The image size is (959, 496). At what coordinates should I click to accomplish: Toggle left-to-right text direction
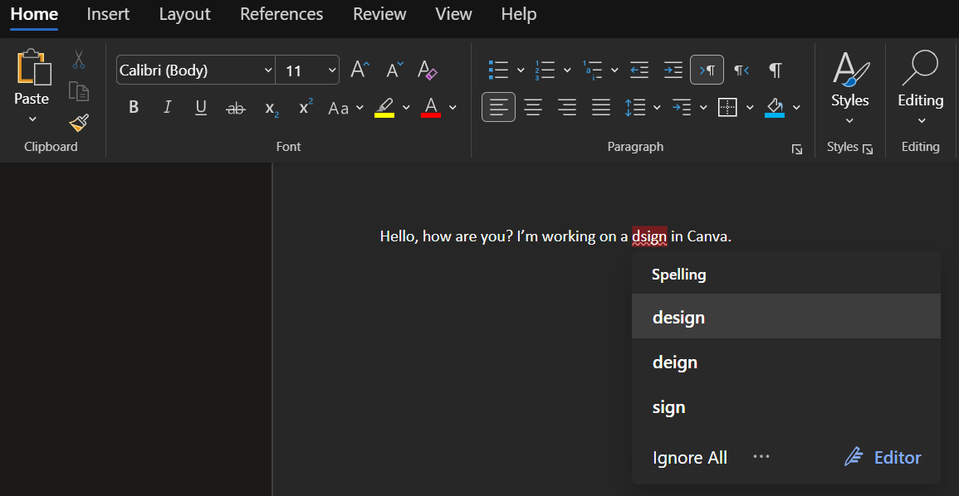(x=707, y=70)
